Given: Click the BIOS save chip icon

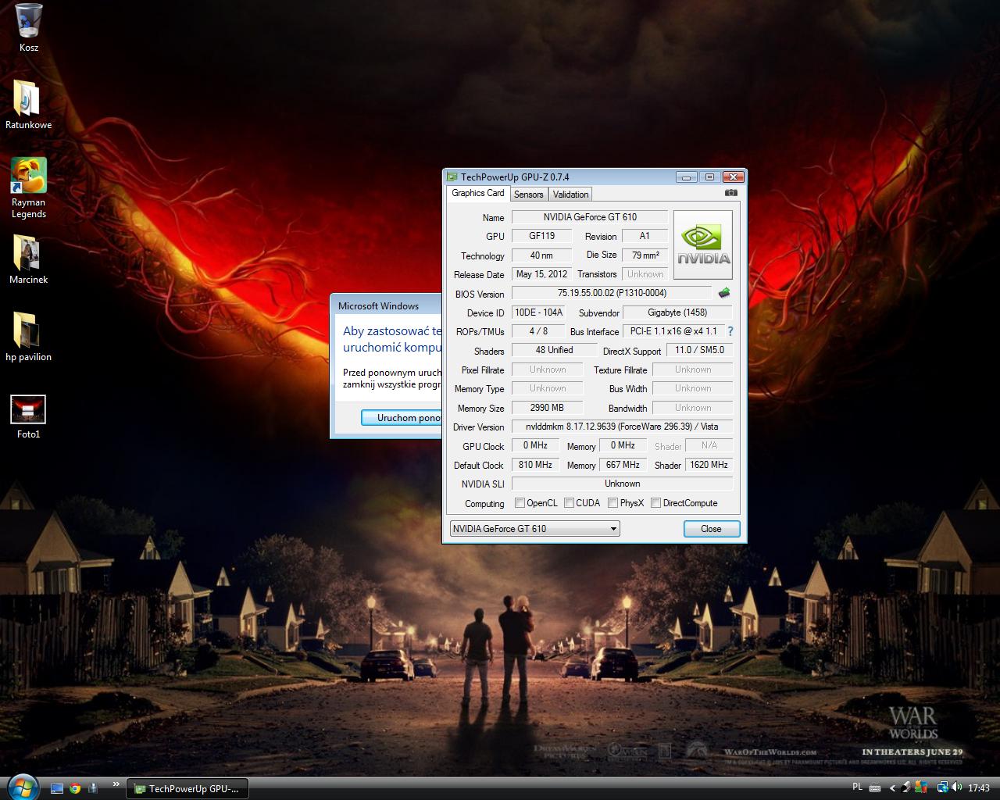Looking at the screenshot, I should pyautogui.click(x=724, y=293).
